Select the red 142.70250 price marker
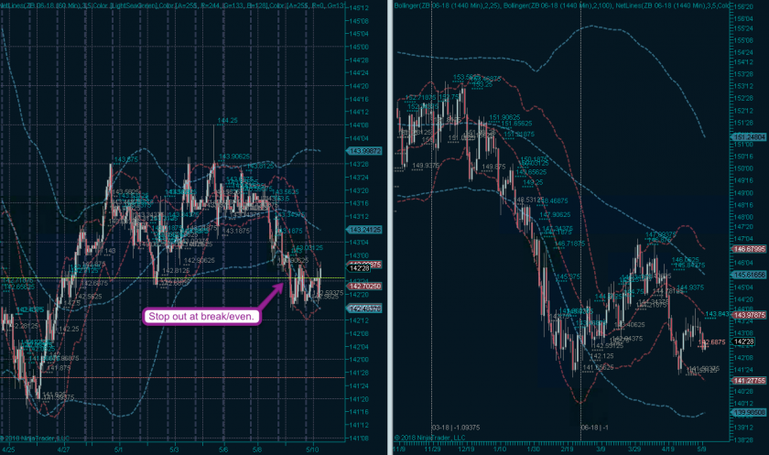The image size is (769, 455). [365, 286]
